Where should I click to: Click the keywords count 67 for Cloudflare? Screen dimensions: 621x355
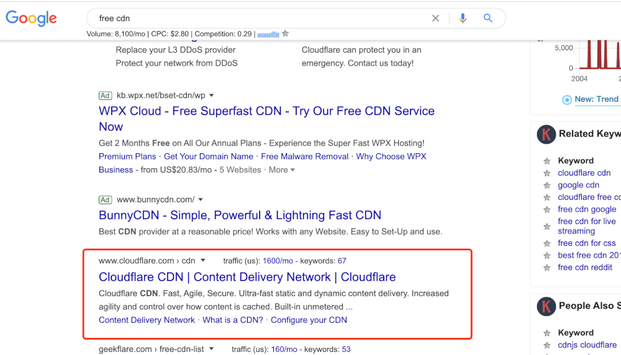click(x=342, y=261)
